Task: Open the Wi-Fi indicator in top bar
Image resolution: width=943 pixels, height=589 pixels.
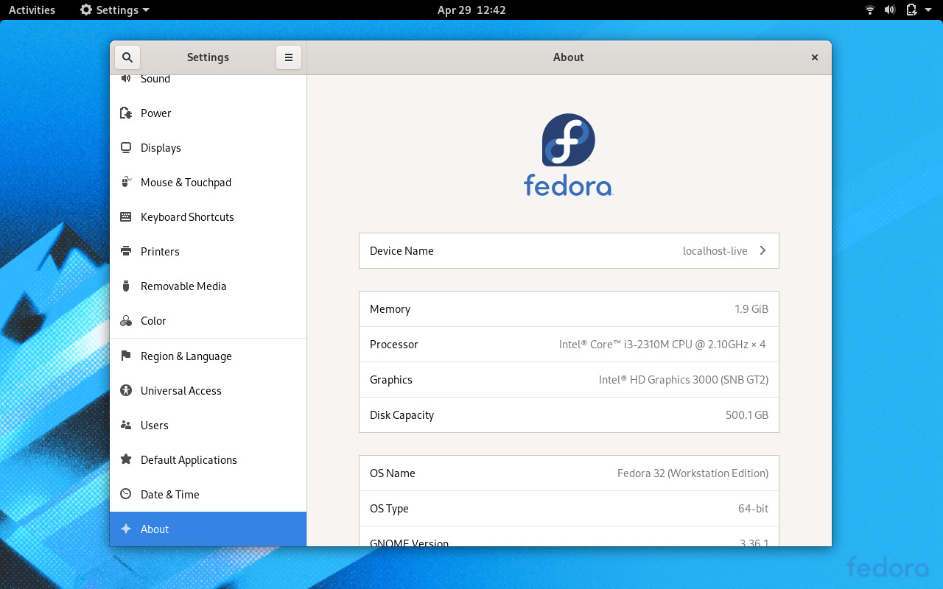Action: pyautogui.click(x=870, y=10)
